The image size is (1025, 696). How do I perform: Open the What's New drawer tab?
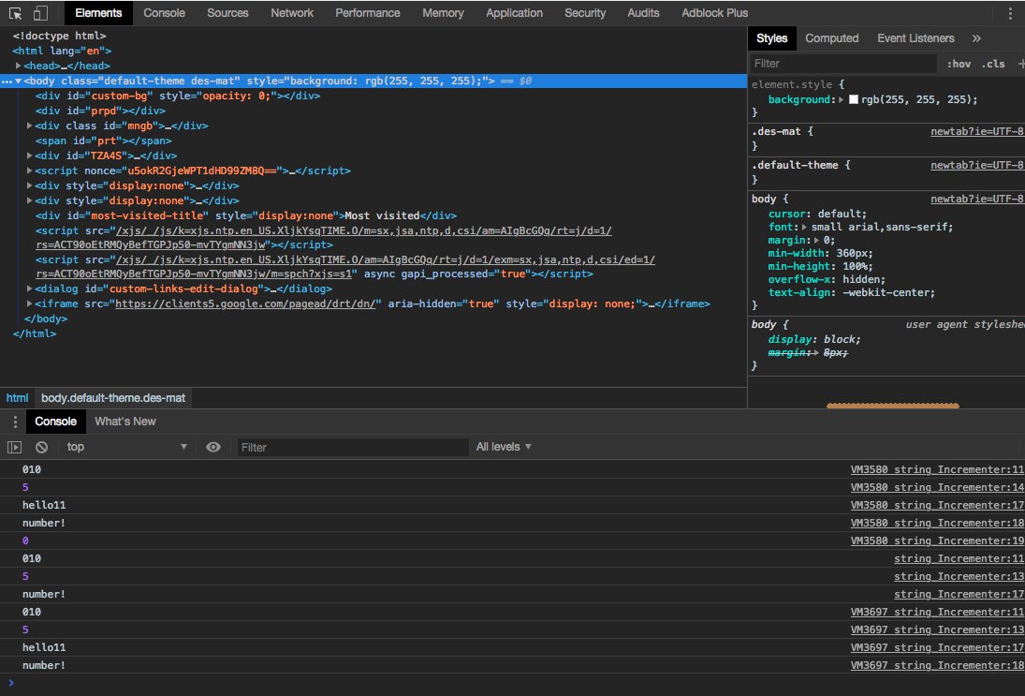pyautogui.click(x=124, y=422)
